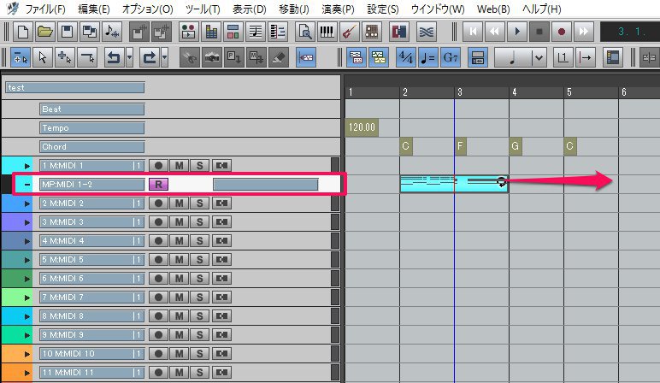
Task: Open the mixer with the colored level bars icon
Action: [211, 32]
